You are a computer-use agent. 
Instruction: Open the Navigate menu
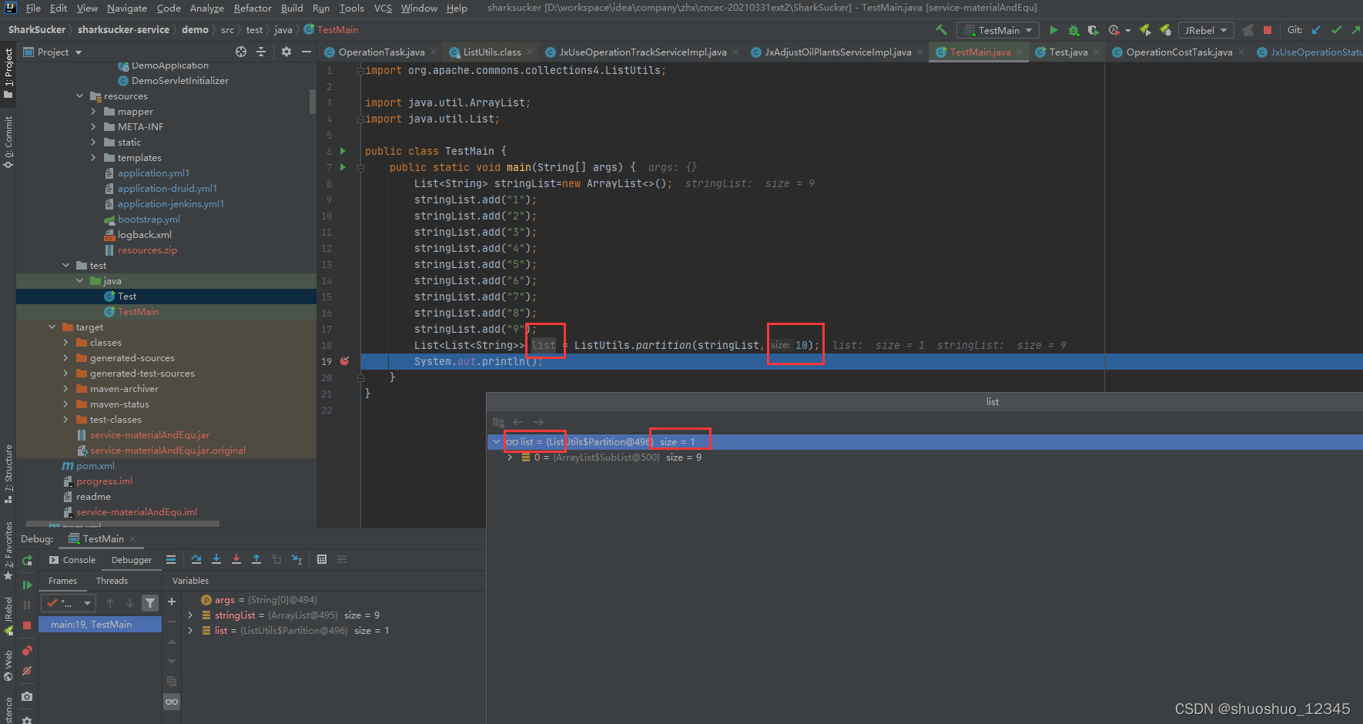click(127, 8)
